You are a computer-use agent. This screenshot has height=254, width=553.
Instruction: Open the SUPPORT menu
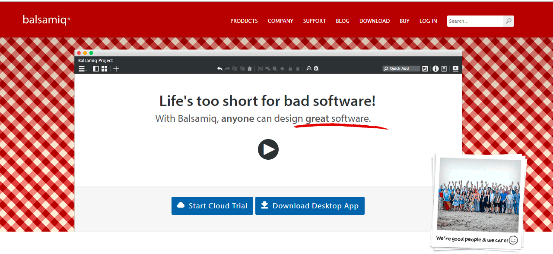315,21
